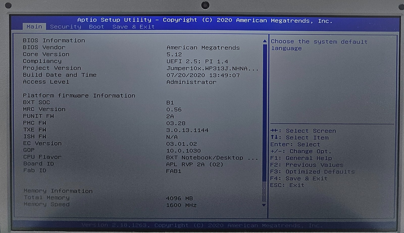Screen dimensions: 404x233
Task: Select the Access Level label
Action: coord(46,82)
